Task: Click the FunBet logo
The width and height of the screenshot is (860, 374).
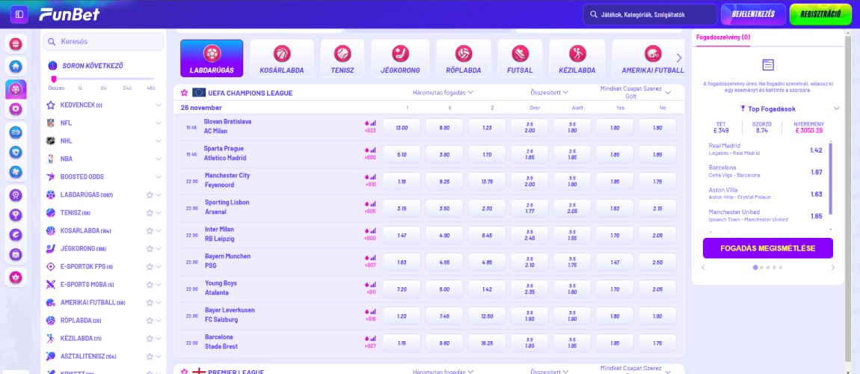Action: (70, 14)
